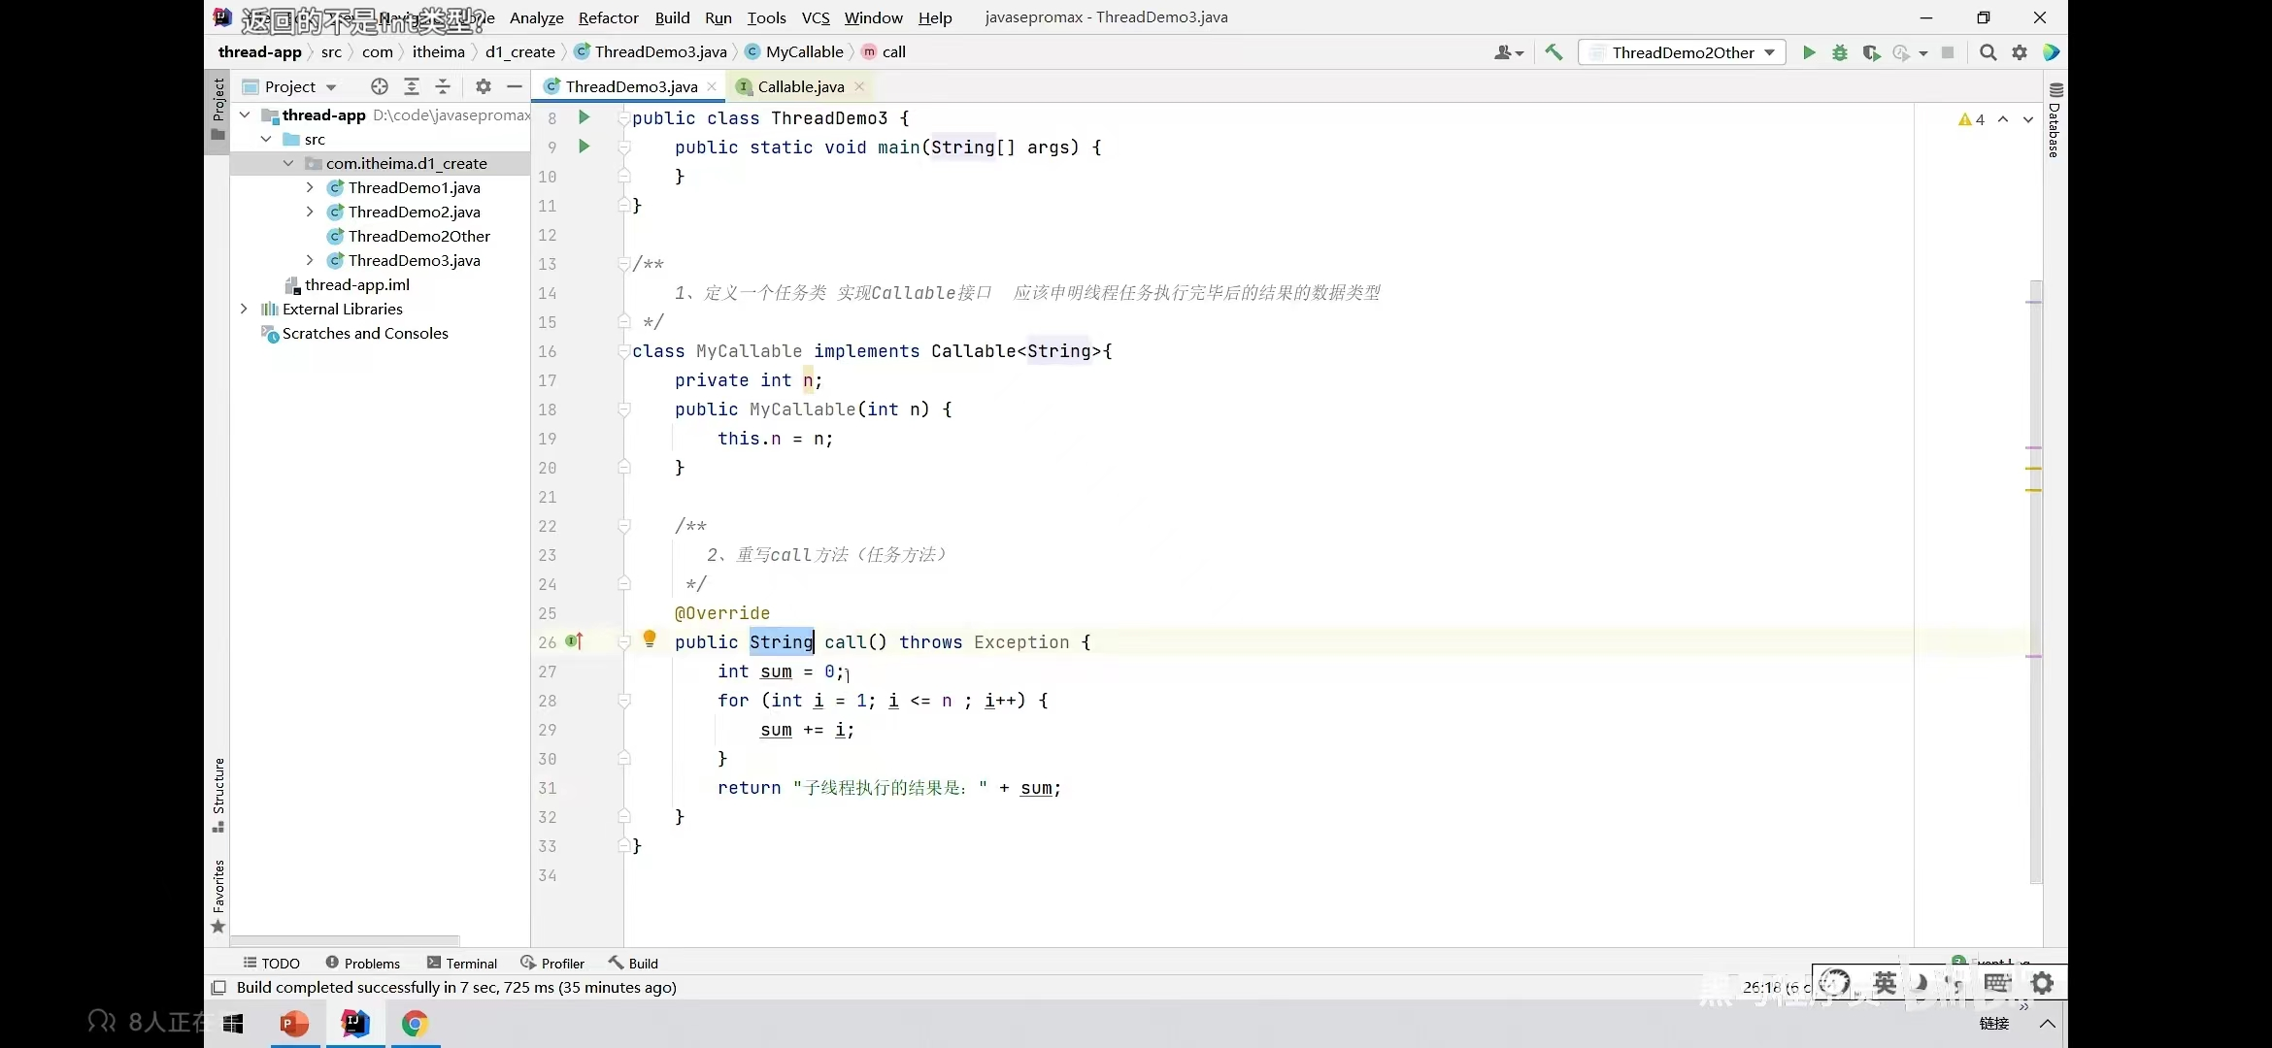Image resolution: width=2272 pixels, height=1048 pixels.
Task: Expand ThreadDemo1.java tree node
Action: click(x=310, y=187)
